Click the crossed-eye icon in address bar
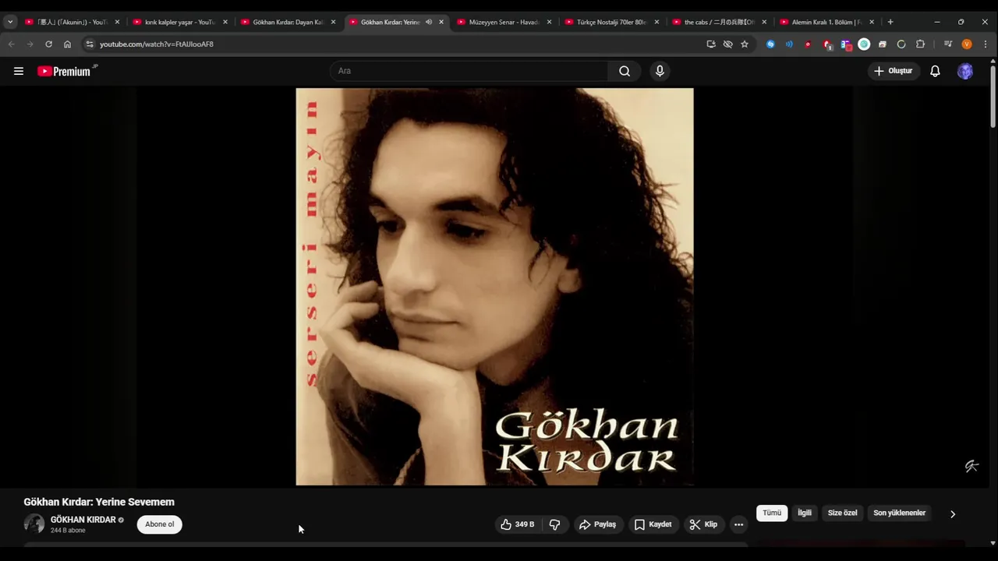The image size is (998, 561). pyautogui.click(x=727, y=44)
